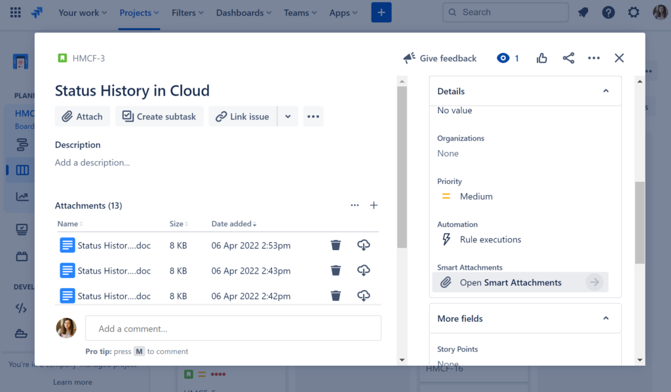Open the attachments overflow menu
671x392 pixels.
[355, 205]
